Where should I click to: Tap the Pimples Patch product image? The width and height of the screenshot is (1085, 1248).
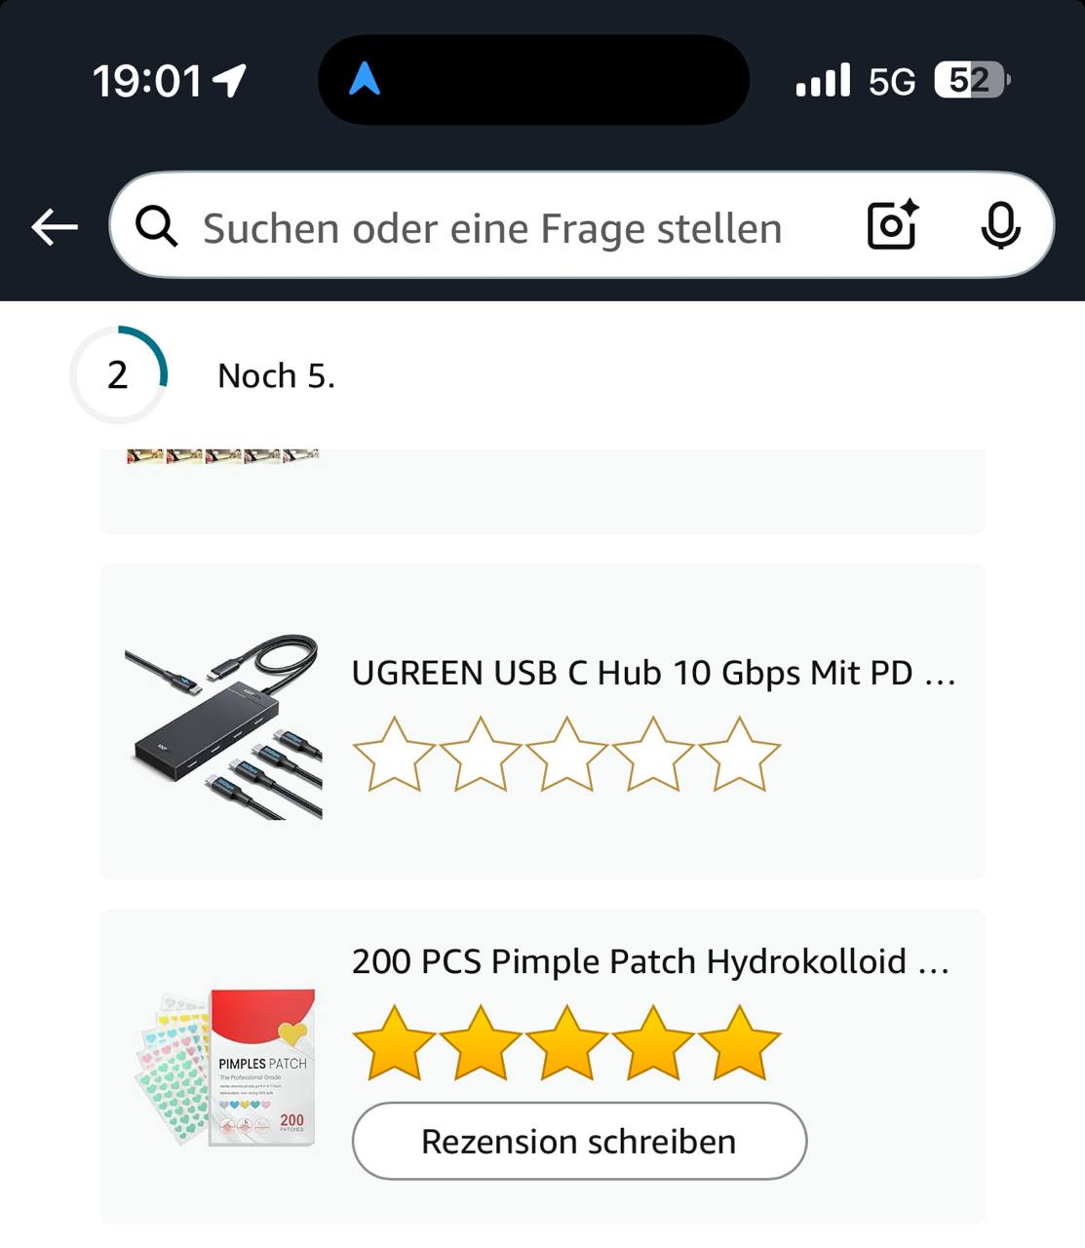(223, 1067)
